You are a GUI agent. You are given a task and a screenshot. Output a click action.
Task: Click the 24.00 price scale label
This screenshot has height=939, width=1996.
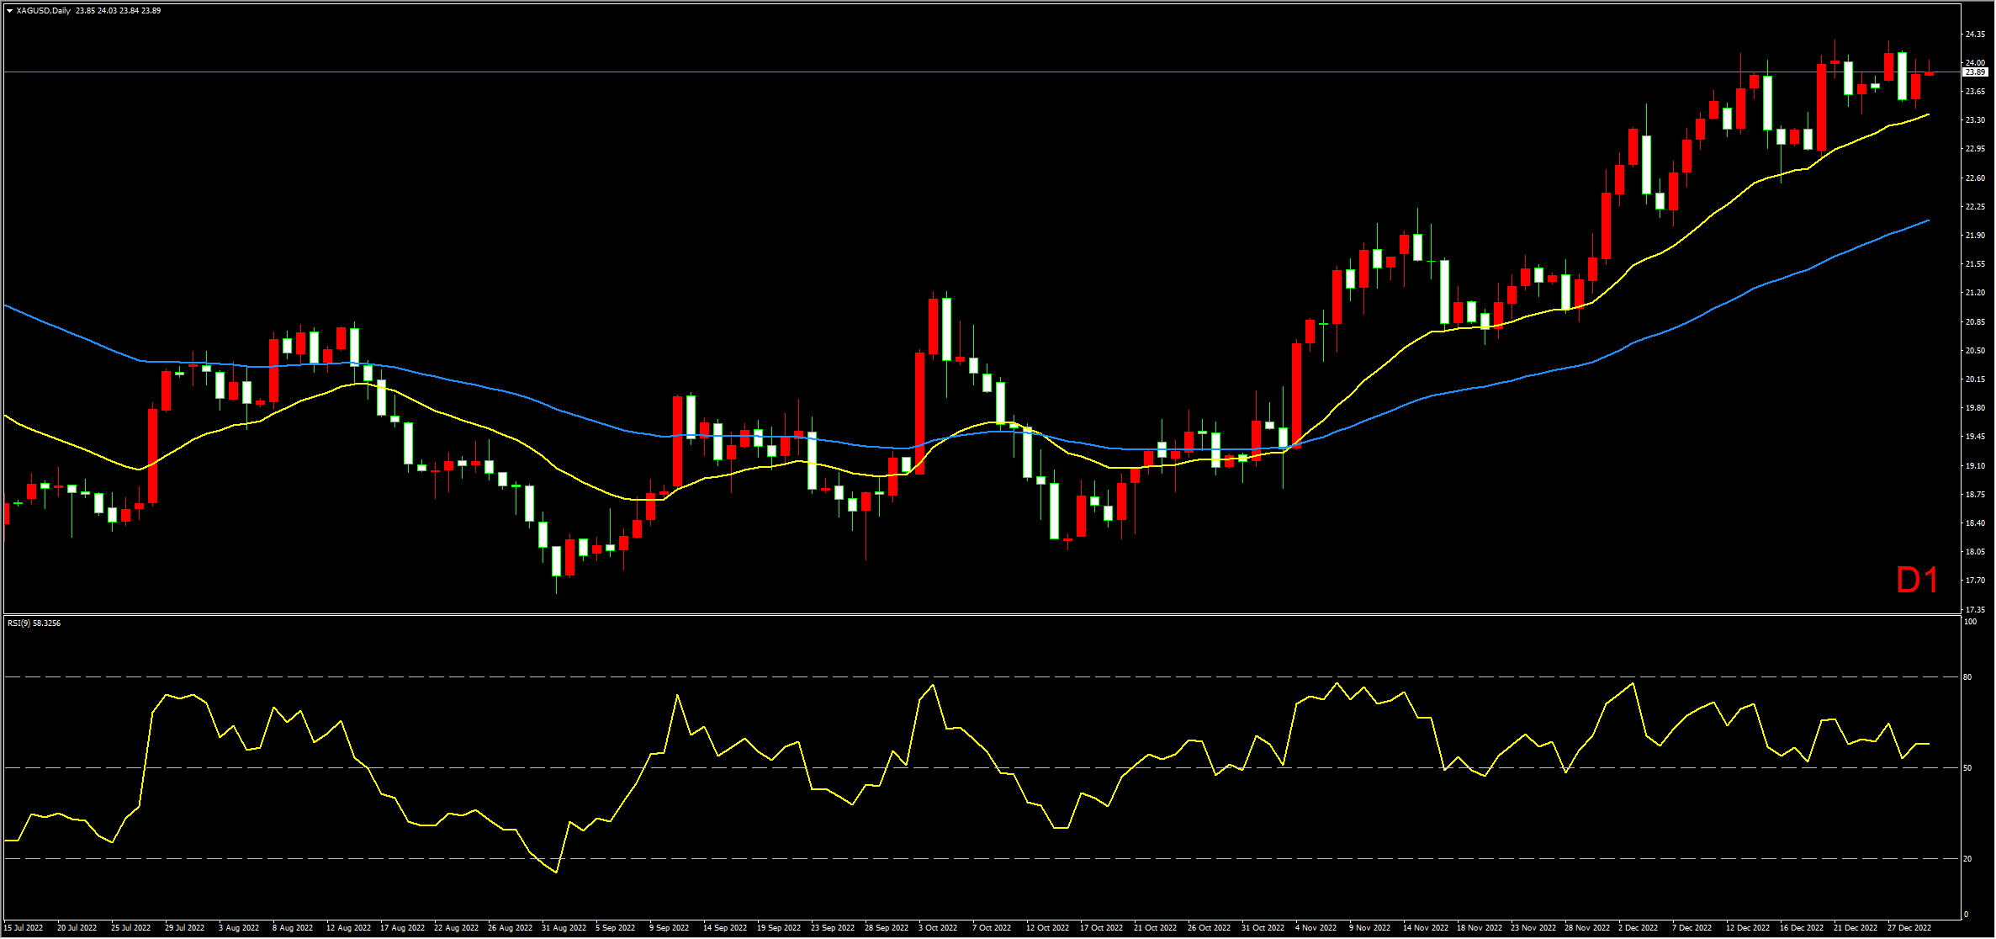coord(1974,63)
